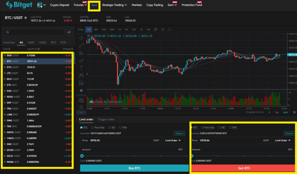Toggle the percent scale on chart
297x174 pixels.
[x=269, y=112]
